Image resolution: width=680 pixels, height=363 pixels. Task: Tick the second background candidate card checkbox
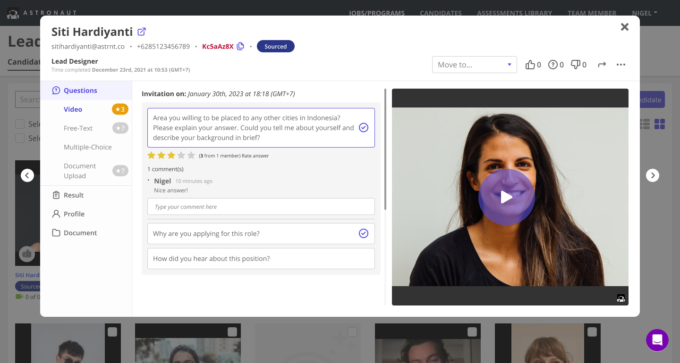232,332
